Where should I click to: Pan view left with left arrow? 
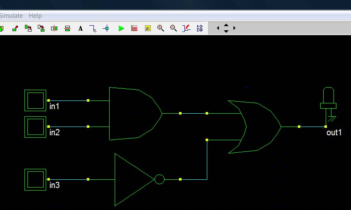(218, 28)
